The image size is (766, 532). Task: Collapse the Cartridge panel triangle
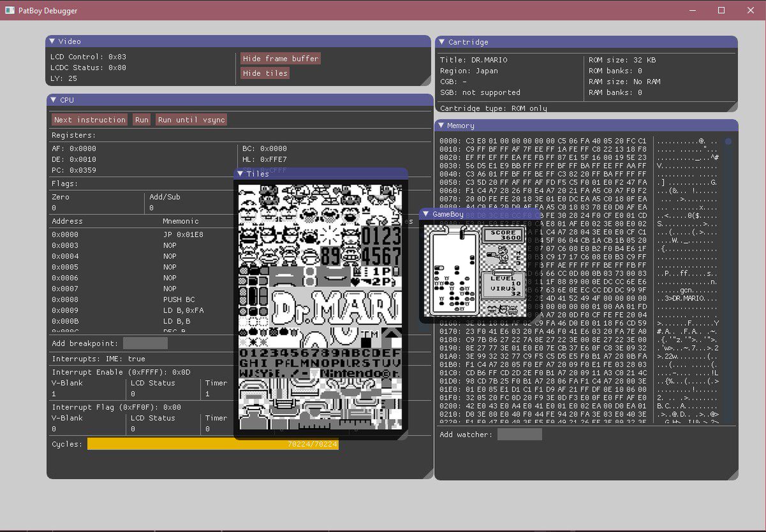click(x=442, y=41)
